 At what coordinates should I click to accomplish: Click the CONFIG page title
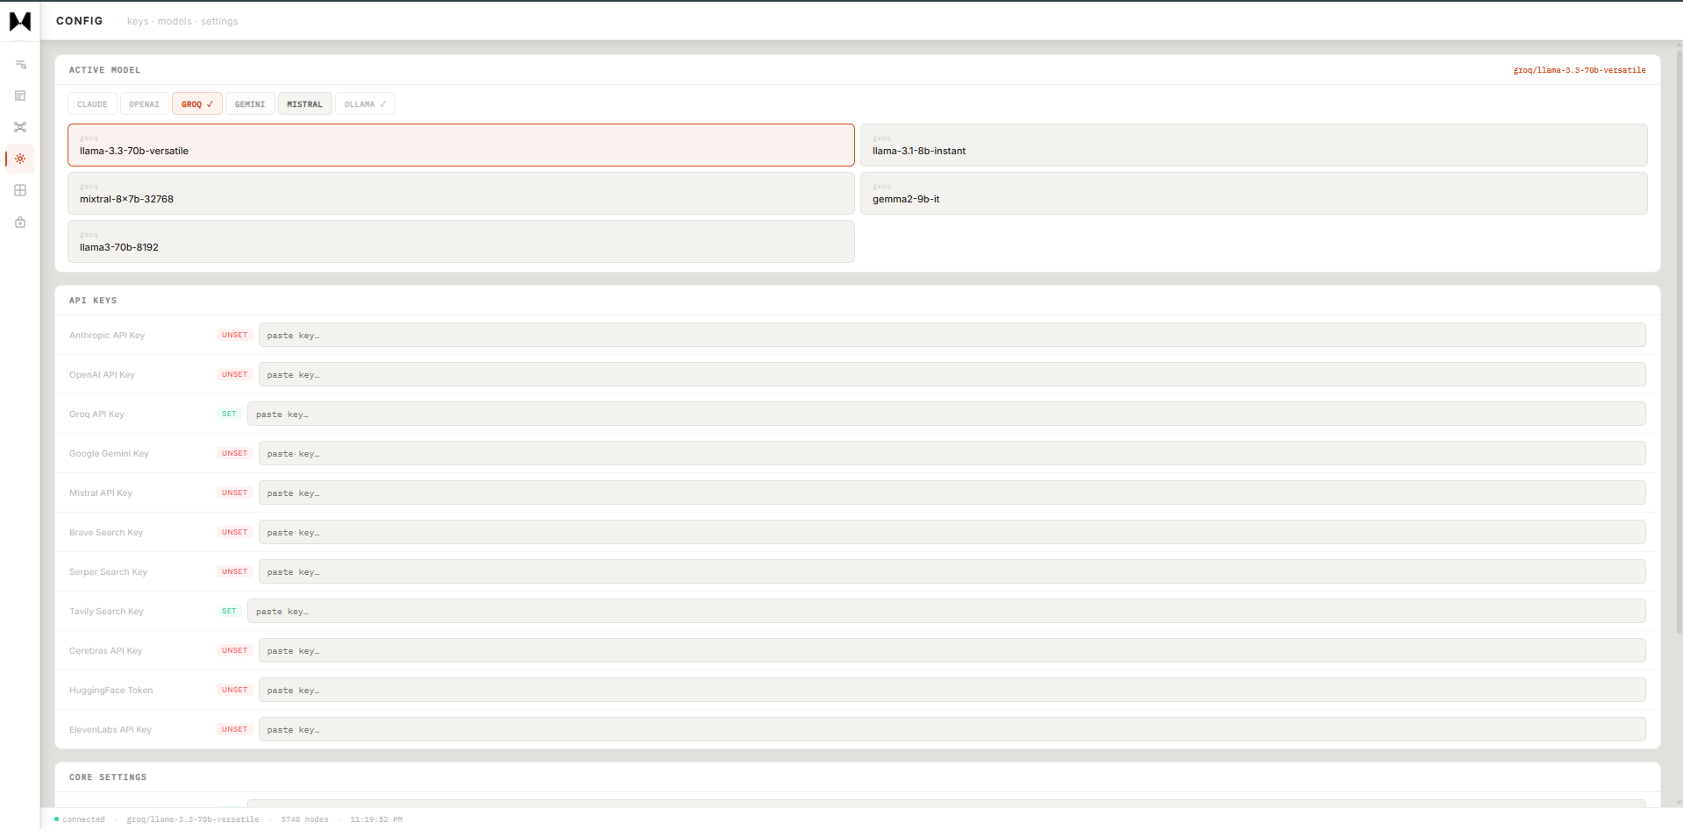tap(80, 21)
